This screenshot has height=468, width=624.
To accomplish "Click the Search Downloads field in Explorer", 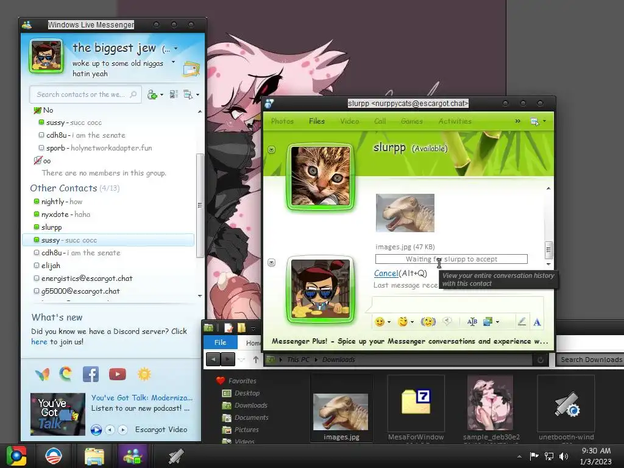I will pos(590,360).
